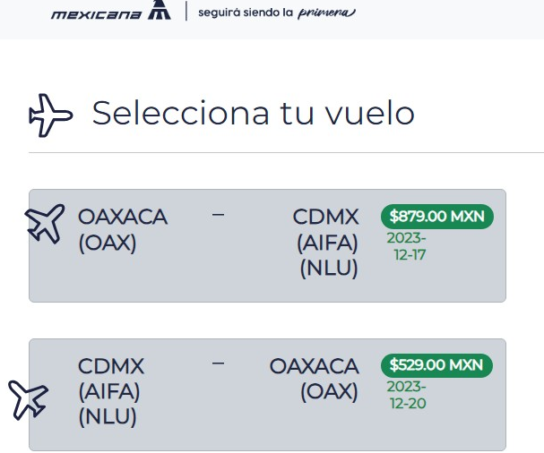Screen dimensions: 544x453
Task: Click the airplane icon beside Selecciona tu vuelo
Action: coord(50,115)
